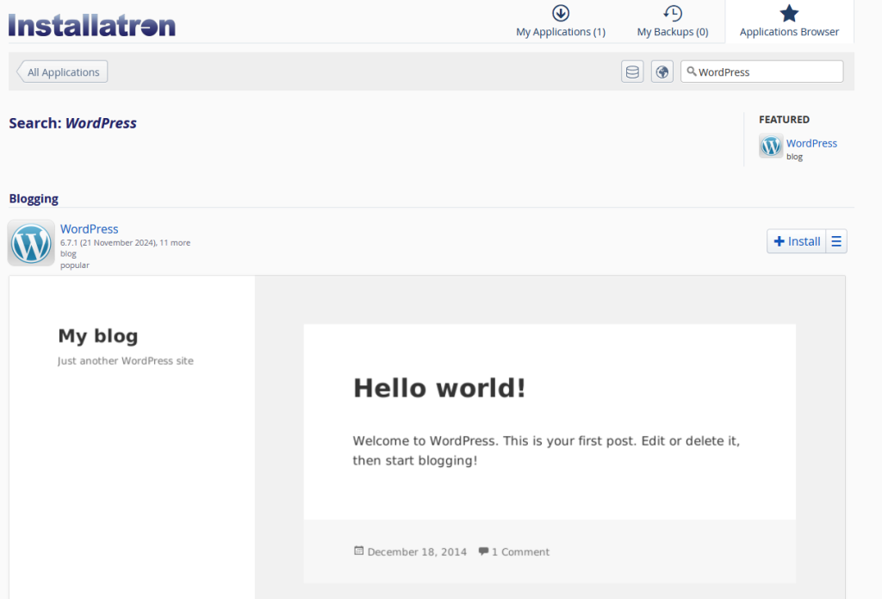
Task: Switch to the My Backups (0) tab
Action: tap(673, 22)
